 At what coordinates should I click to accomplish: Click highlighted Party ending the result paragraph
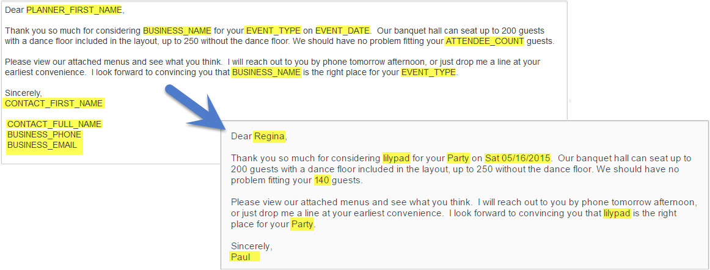[x=302, y=224]
